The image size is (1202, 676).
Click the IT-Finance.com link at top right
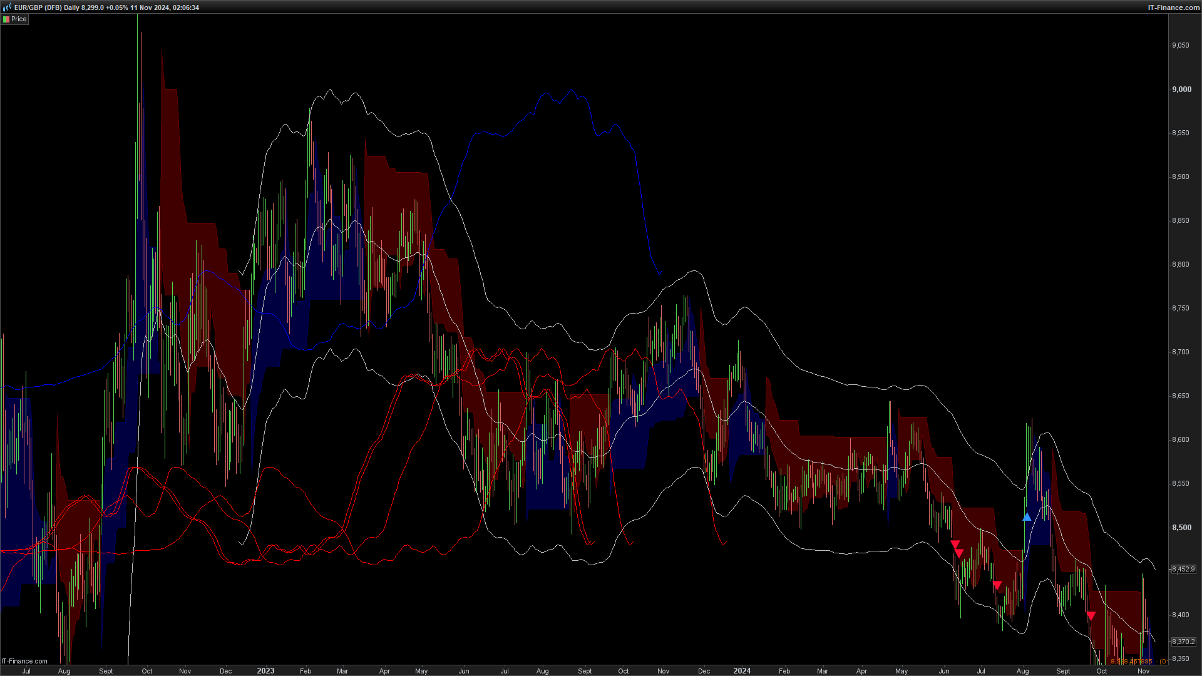pyautogui.click(x=1173, y=8)
